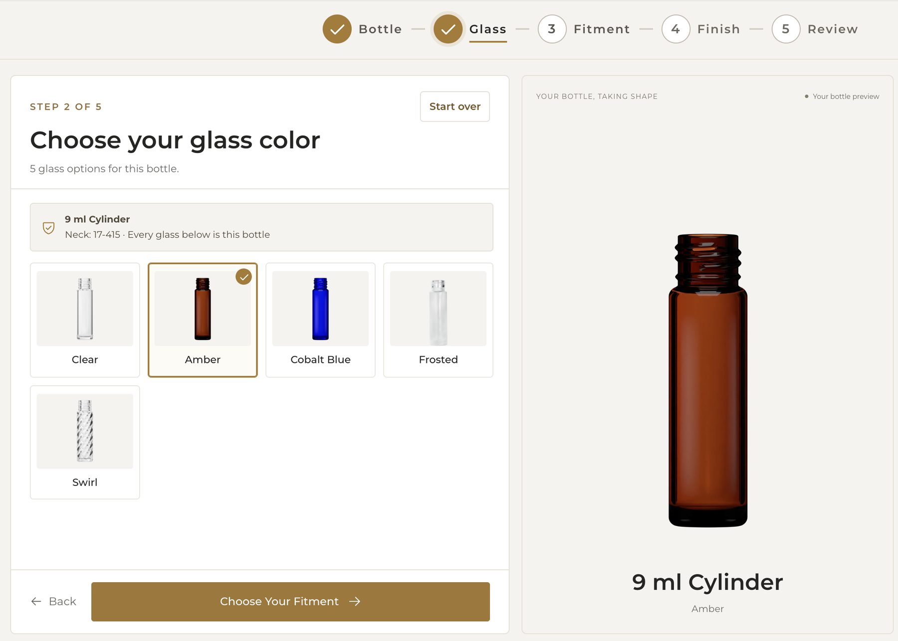Click the Clear bottle thumbnail image
The width and height of the screenshot is (898, 641).
click(x=85, y=309)
